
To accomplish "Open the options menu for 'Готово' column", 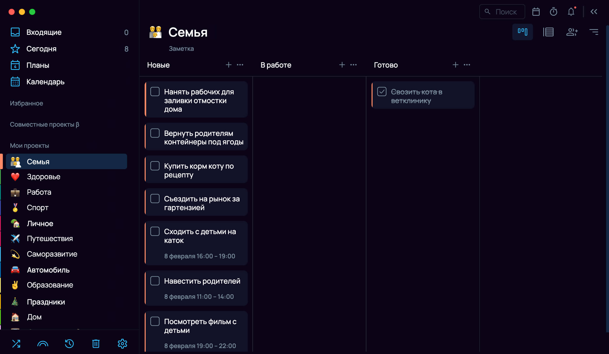I will tap(467, 65).
